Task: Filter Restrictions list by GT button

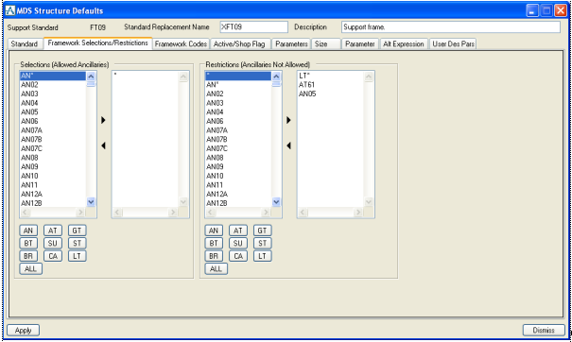Action: click(x=262, y=231)
